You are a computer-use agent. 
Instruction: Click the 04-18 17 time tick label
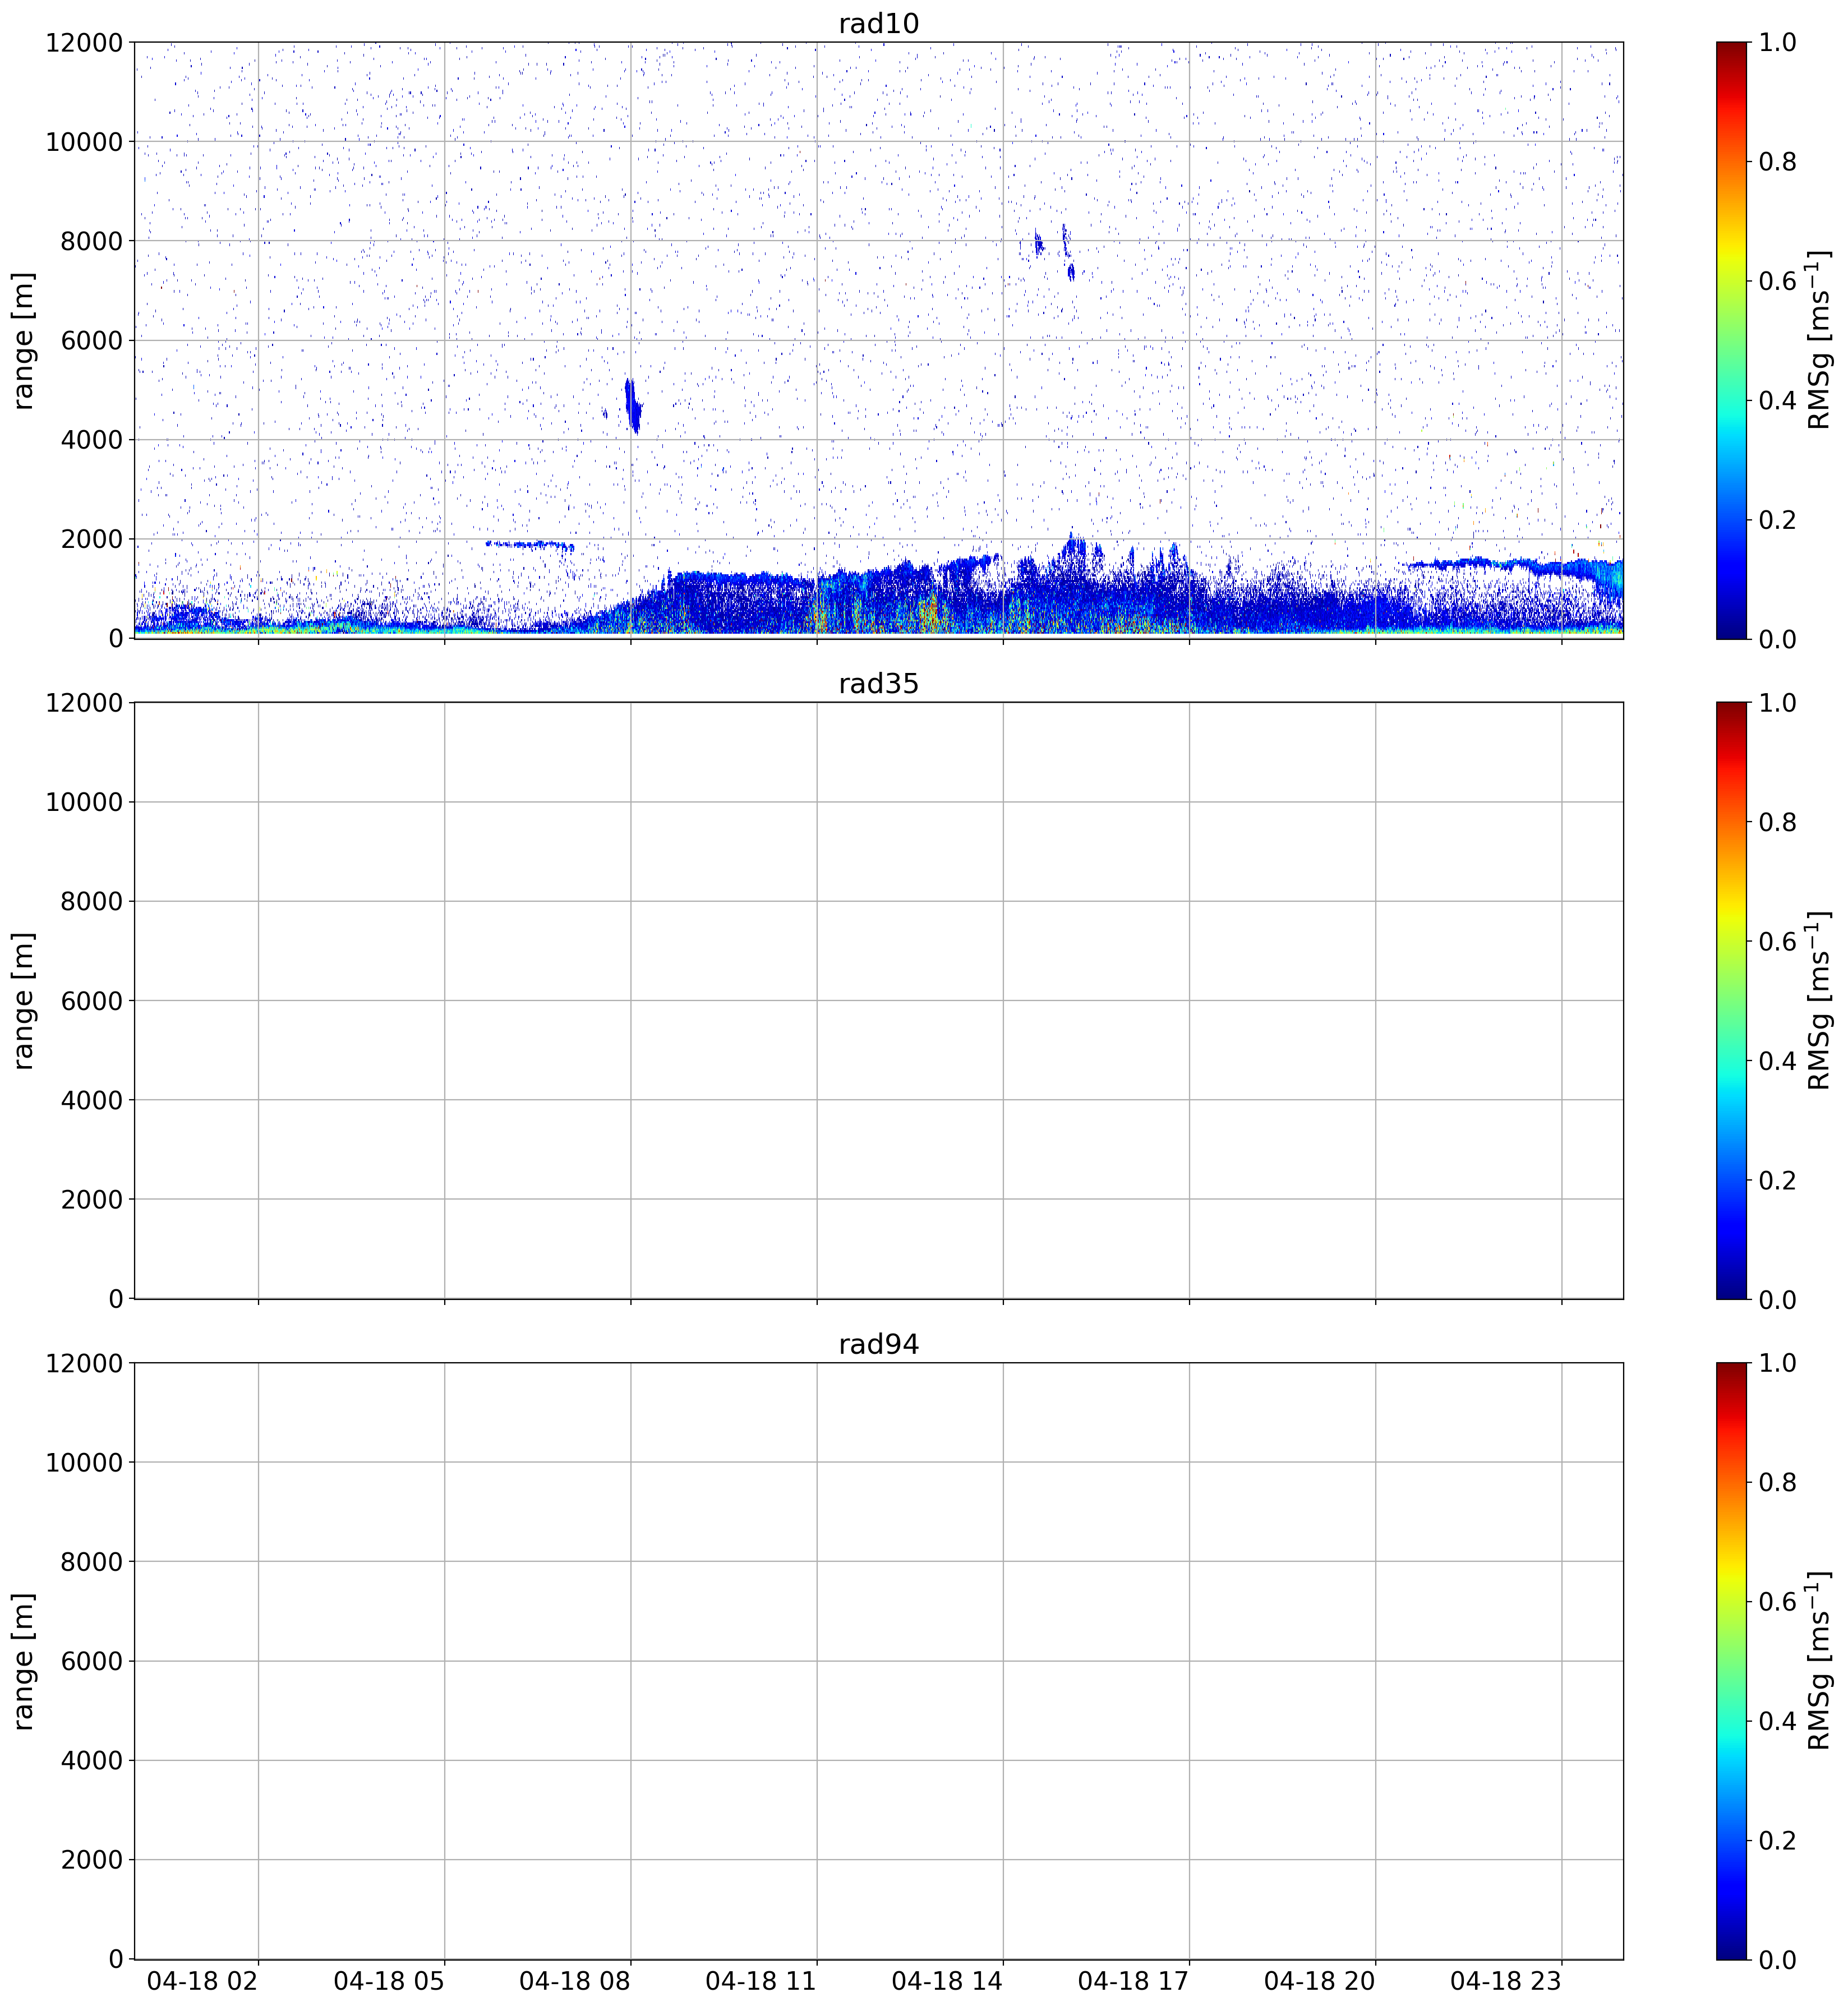(1133, 1981)
